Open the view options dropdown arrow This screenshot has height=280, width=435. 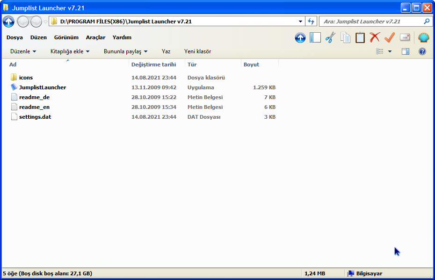[x=390, y=51]
